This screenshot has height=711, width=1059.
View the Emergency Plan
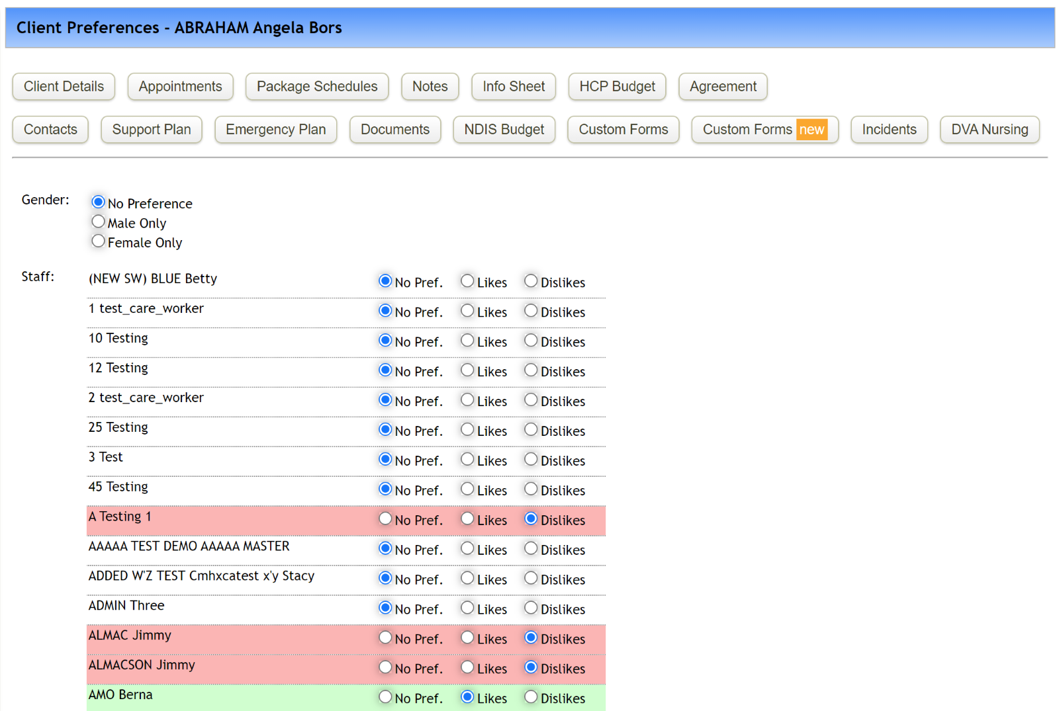[275, 129]
